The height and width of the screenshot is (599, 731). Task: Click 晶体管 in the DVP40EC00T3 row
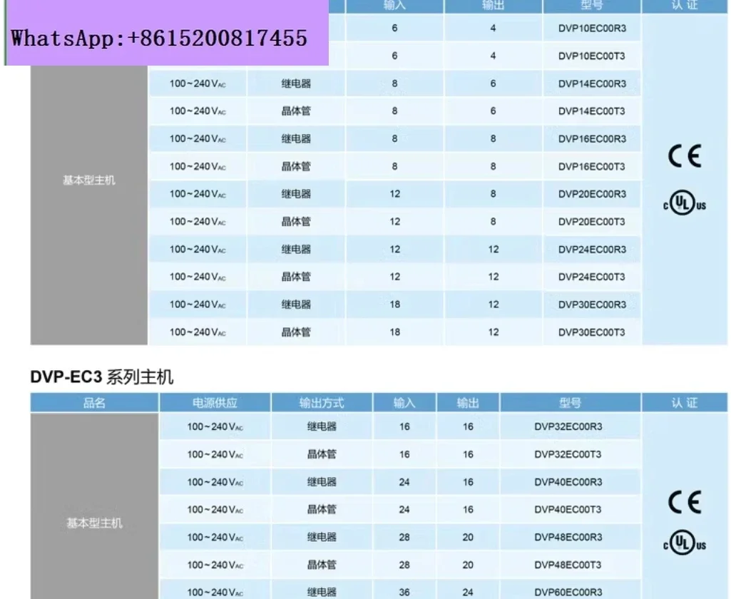(x=322, y=509)
